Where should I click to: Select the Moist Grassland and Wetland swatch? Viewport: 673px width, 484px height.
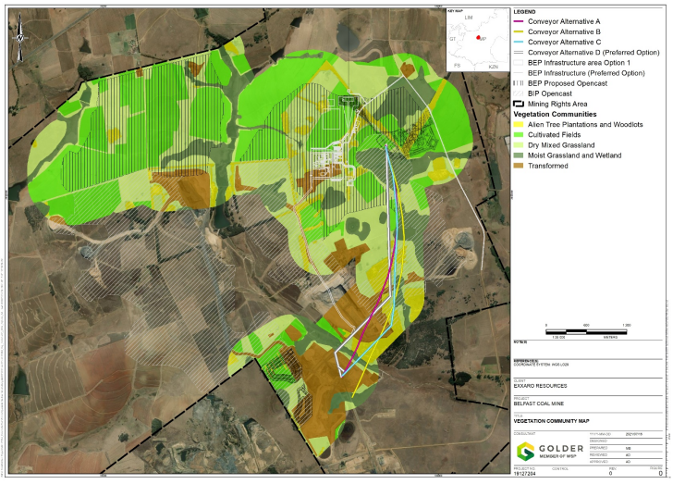pos(519,156)
